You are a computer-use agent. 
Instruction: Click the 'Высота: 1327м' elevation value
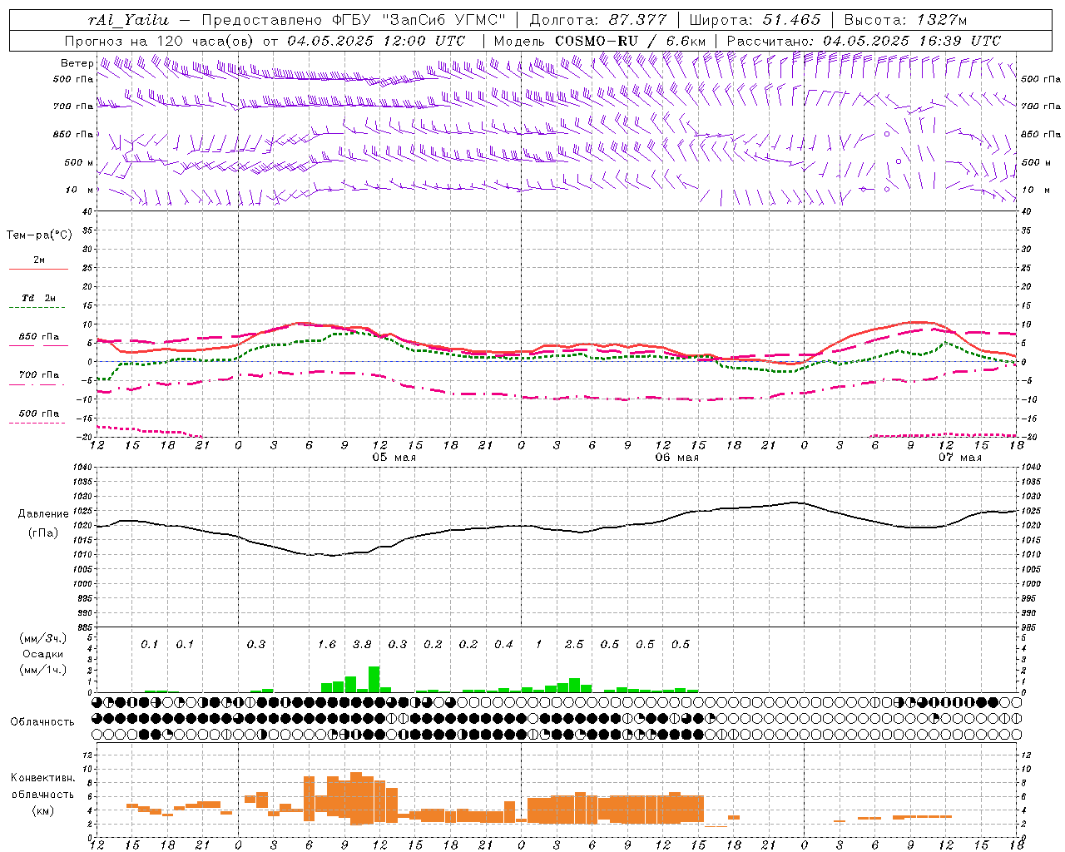click(905, 20)
